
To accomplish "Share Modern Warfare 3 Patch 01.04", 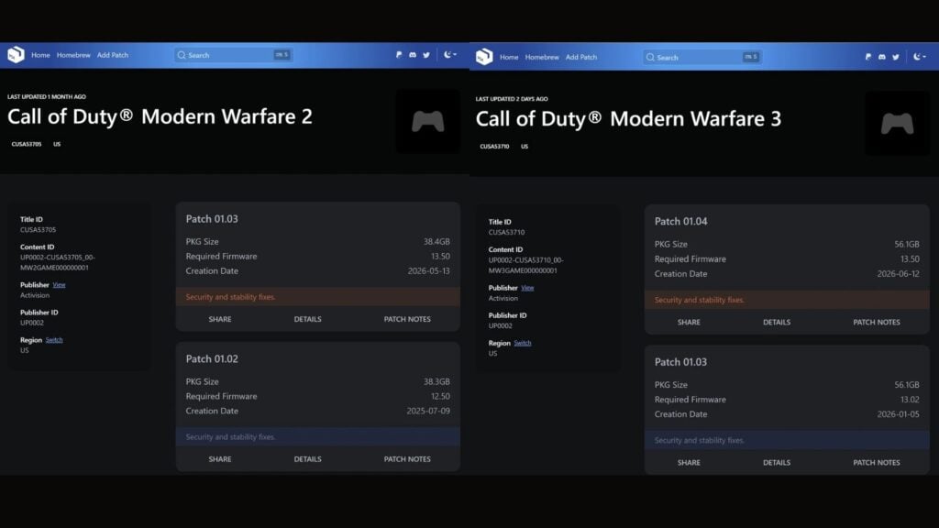I will pyautogui.click(x=689, y=322).
